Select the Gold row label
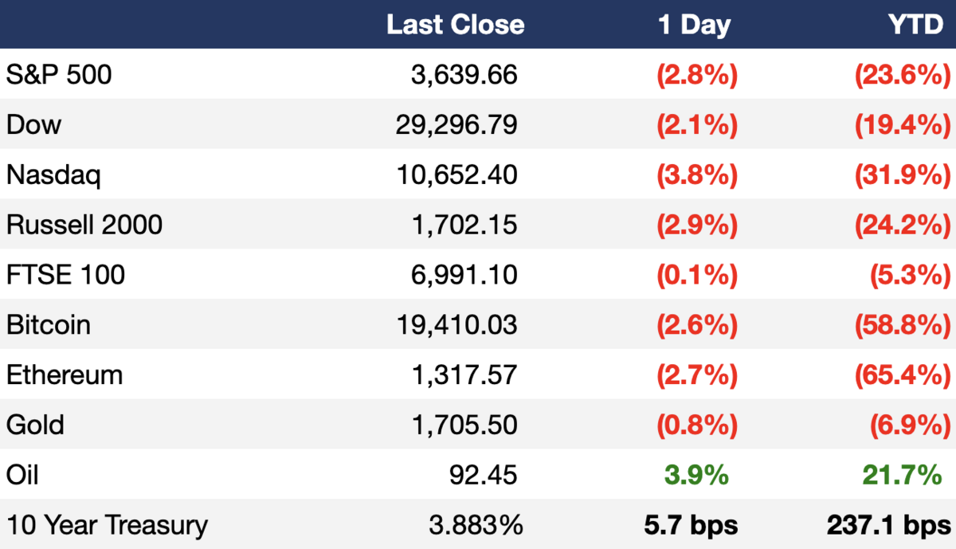 (x=35, y=425)
